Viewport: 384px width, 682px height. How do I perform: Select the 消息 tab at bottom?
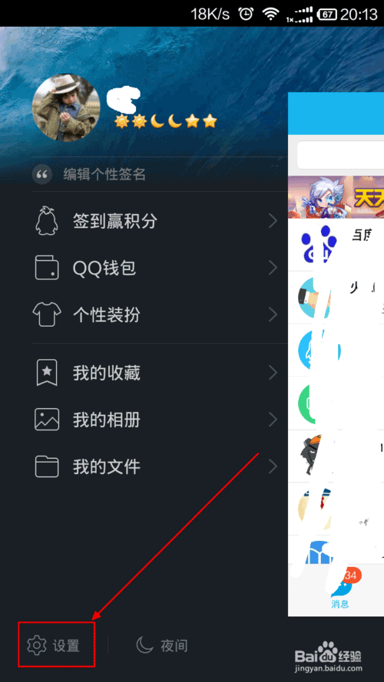pyautogui.click(x=340, y=589)
